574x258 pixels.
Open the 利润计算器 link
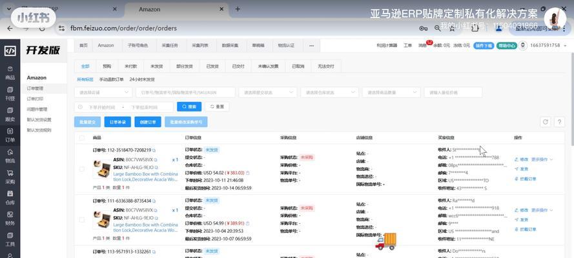click(x=387, y=45)
